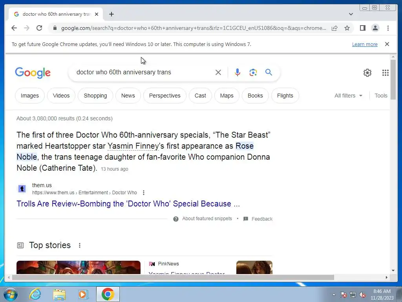402x302 pixels.
Task: Click the vertical scrollbar thumb
Action: [x=393, y=79]
